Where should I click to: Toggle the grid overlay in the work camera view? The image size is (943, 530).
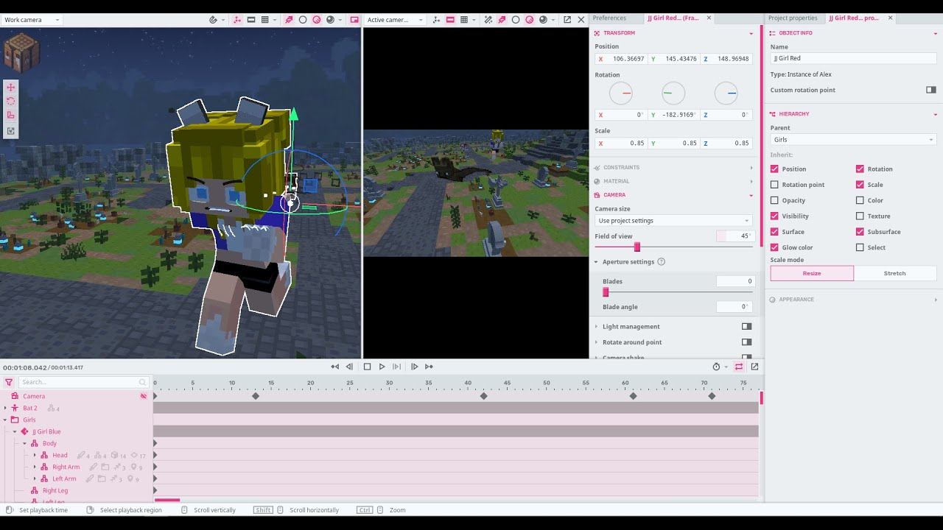coord(264,20)
